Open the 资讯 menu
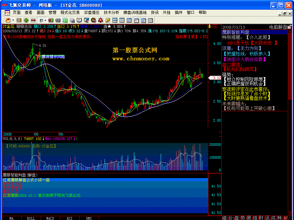The image size is (294, 220). pos(155,13)
